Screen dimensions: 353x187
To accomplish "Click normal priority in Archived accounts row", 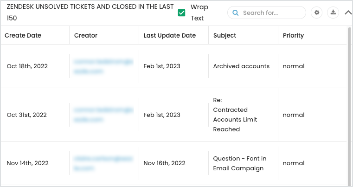I will 294,66.
